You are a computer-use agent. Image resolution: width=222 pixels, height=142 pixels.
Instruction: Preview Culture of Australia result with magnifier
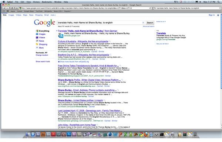tap(110, 41)
